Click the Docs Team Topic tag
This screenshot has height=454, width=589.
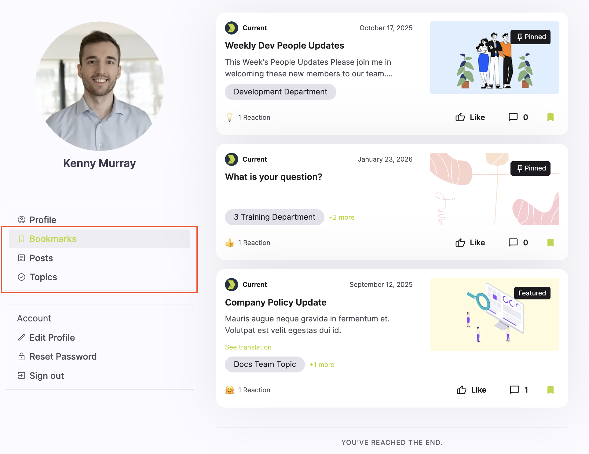click(265, 364)
